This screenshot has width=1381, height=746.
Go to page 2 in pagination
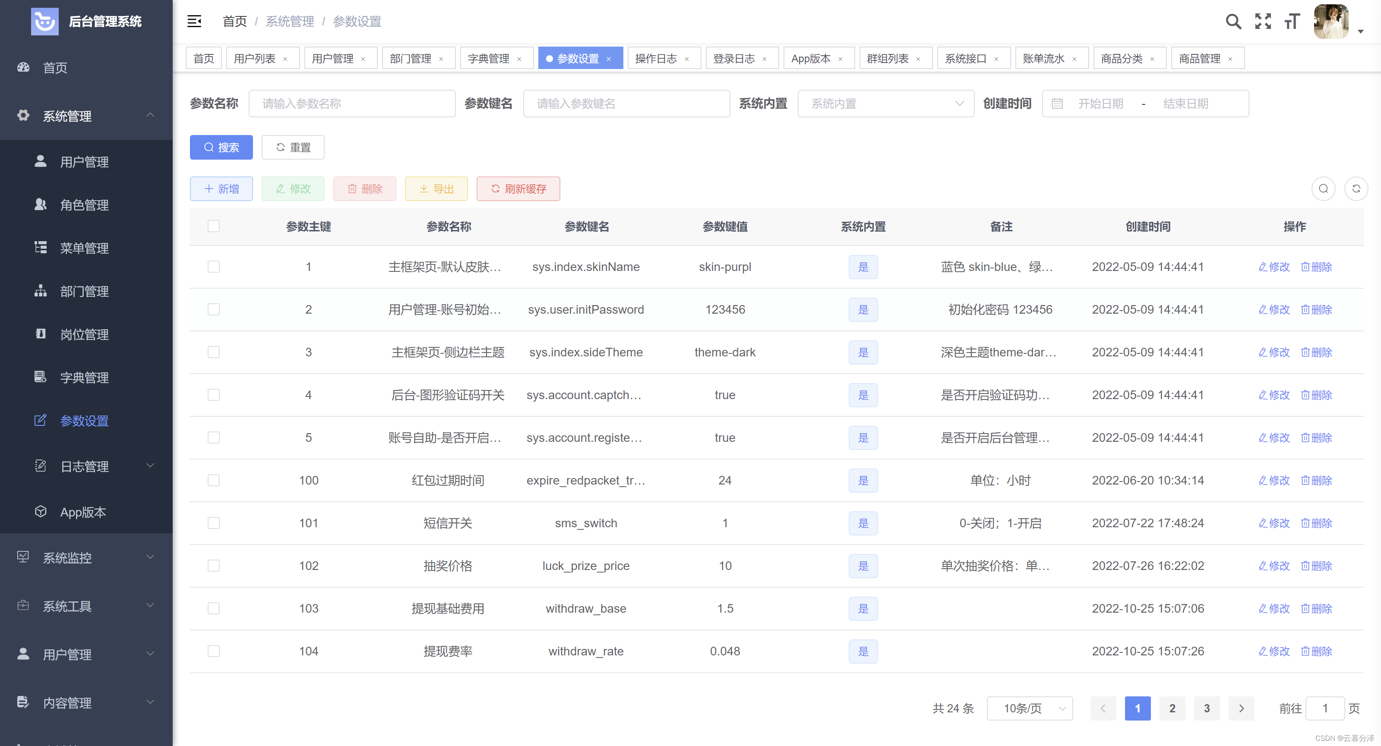1172,708
